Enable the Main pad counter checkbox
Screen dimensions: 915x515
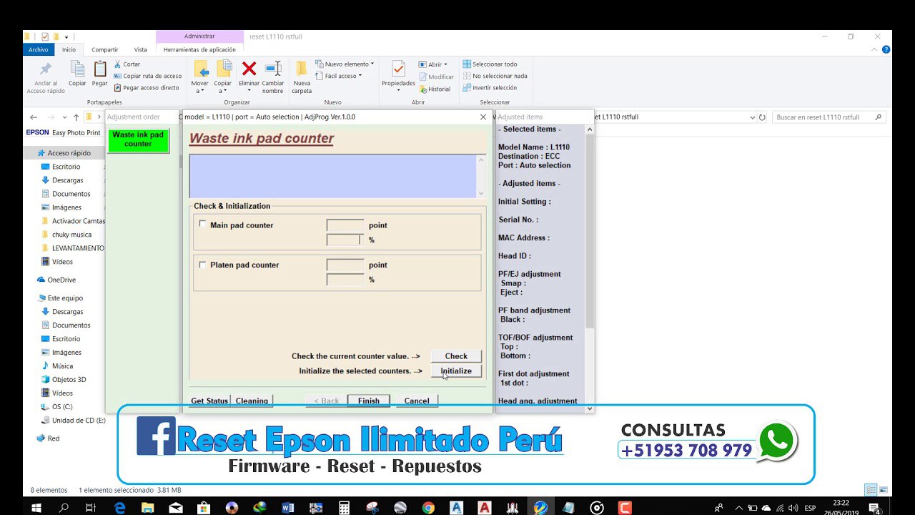click(202, 224)
